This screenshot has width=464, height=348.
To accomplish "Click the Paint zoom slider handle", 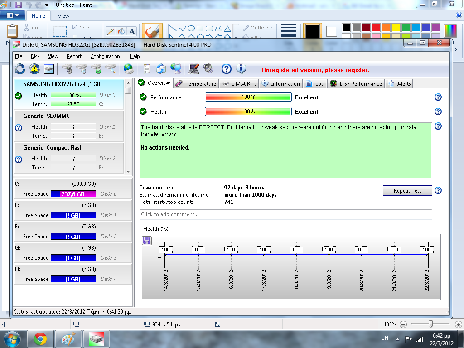I will 430,324.
